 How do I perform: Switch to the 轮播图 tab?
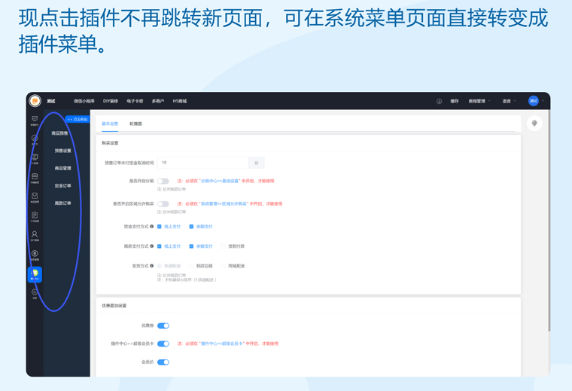tap(135, 124)
